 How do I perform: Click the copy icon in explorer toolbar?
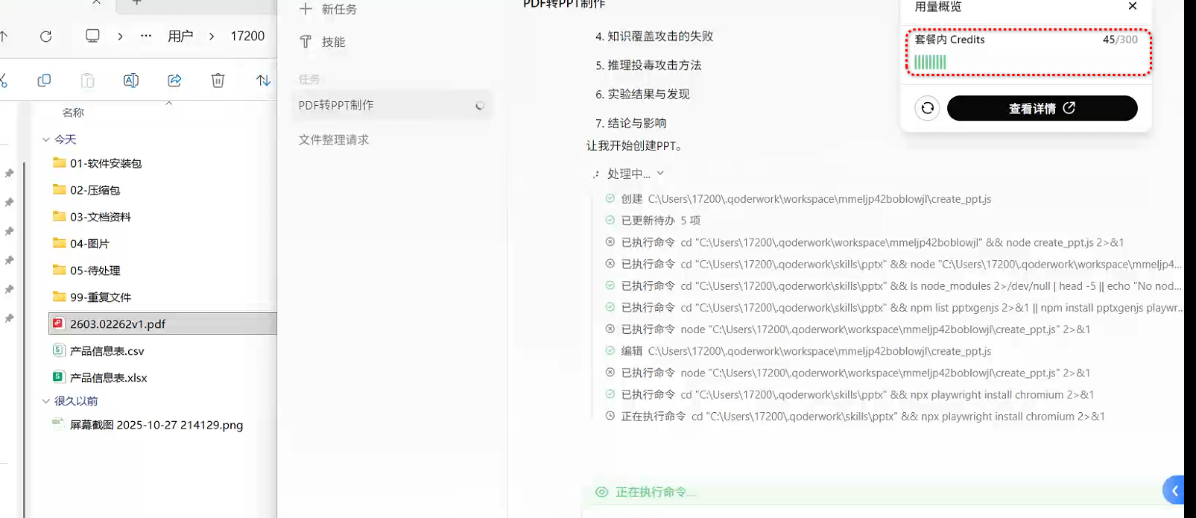click(44, 80)
